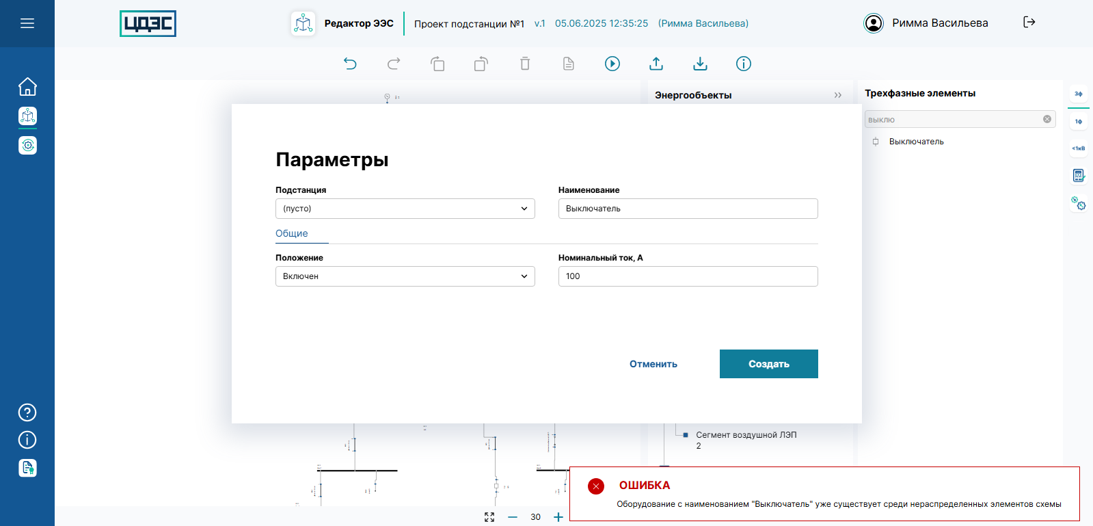The height and width of the screenshot is (526, 1093).
Task: Click the undo arrow in toolbar
Action: (x=350, y=64)
